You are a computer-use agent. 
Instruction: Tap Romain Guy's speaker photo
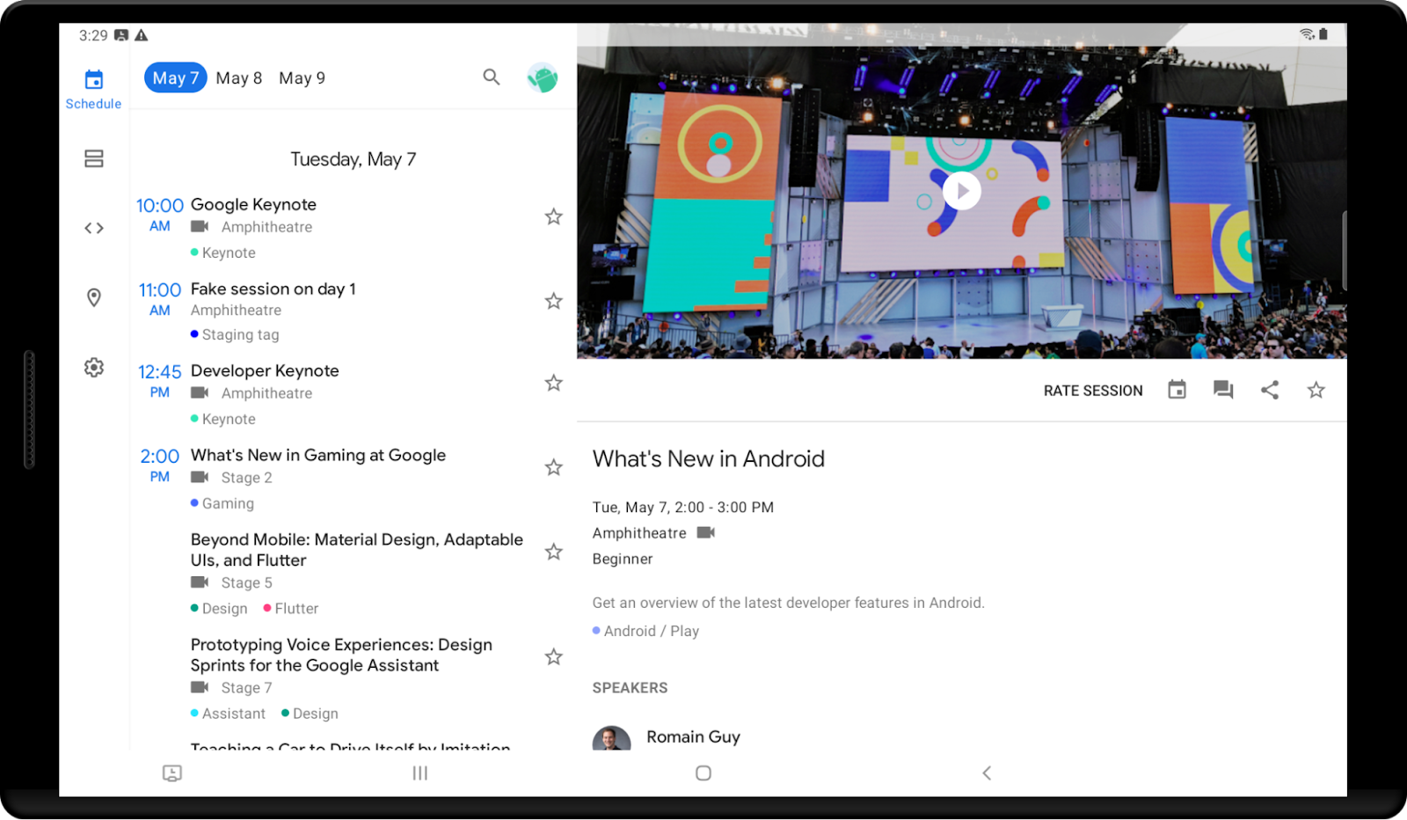[612, 737]
